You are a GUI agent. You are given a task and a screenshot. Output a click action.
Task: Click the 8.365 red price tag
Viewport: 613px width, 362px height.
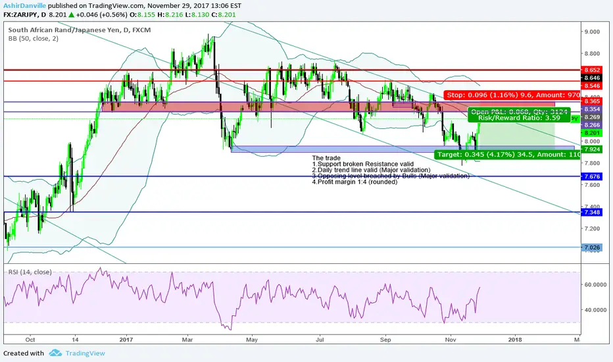(x=592, y=101)
